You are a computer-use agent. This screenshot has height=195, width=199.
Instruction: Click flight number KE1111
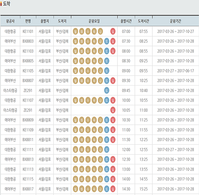[28, 150]
